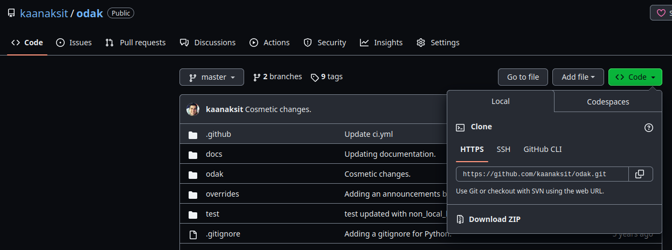This screenshot has height=250, width=672.
Task: Click the Go to file button
Action: coord(523,77)
